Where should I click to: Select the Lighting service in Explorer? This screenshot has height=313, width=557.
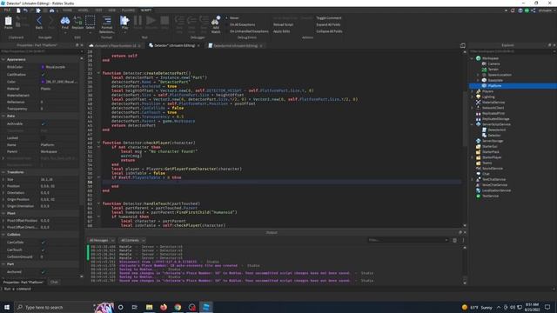tap(488, 97)
